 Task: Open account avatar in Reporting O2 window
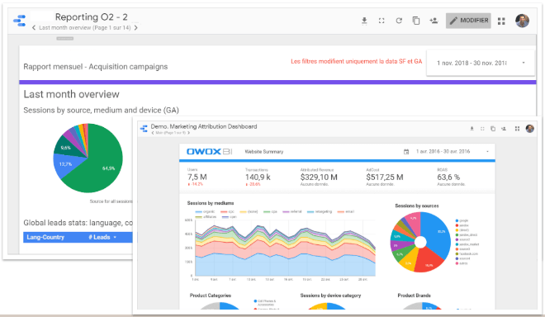tap(522, 21)
